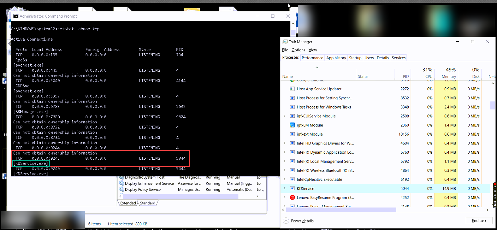Click the Lenovo EasyResume Program red icon
Viewport: 497px width, 230px height.
pyautogui.click(x=292, y=198)
